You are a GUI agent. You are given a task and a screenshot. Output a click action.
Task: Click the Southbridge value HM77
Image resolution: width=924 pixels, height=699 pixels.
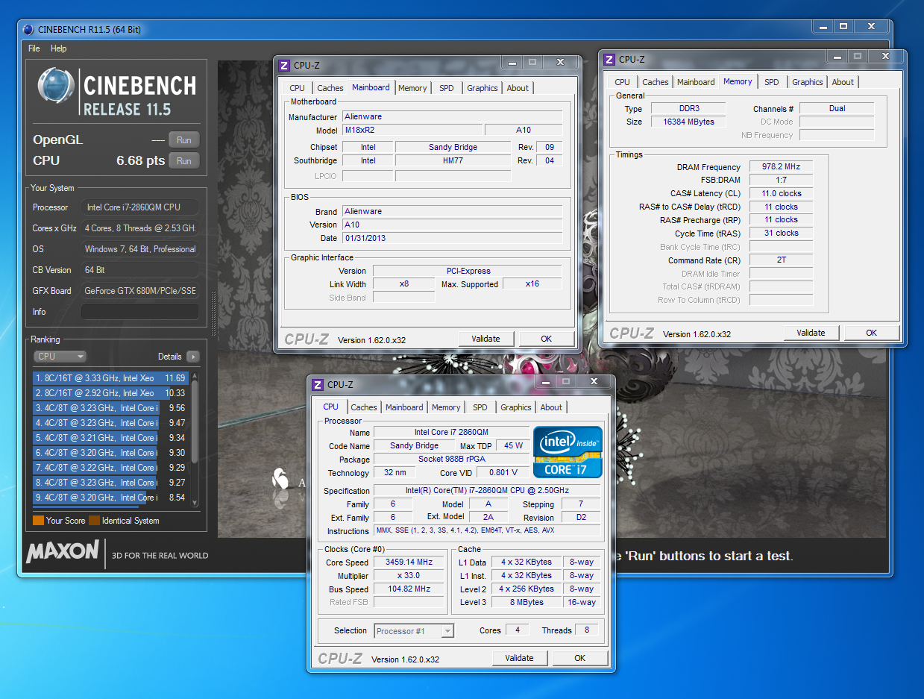[453, 160]
